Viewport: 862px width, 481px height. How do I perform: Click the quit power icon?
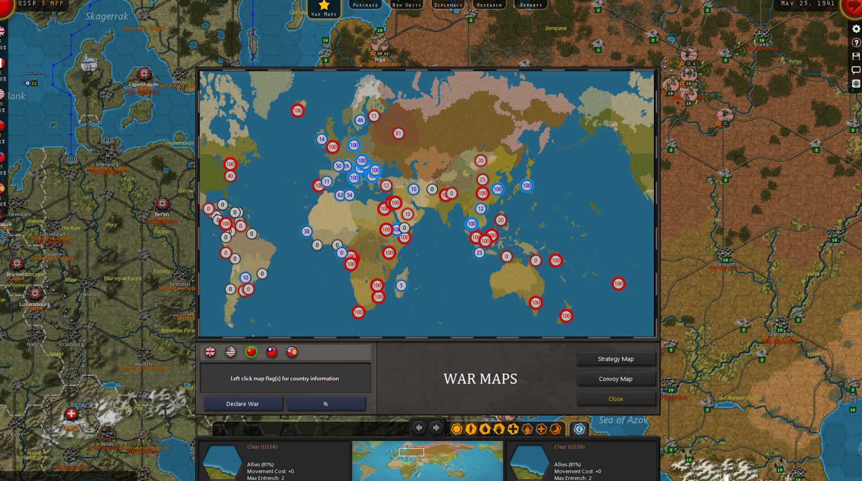pyautogui.click(x=856, y=84)
